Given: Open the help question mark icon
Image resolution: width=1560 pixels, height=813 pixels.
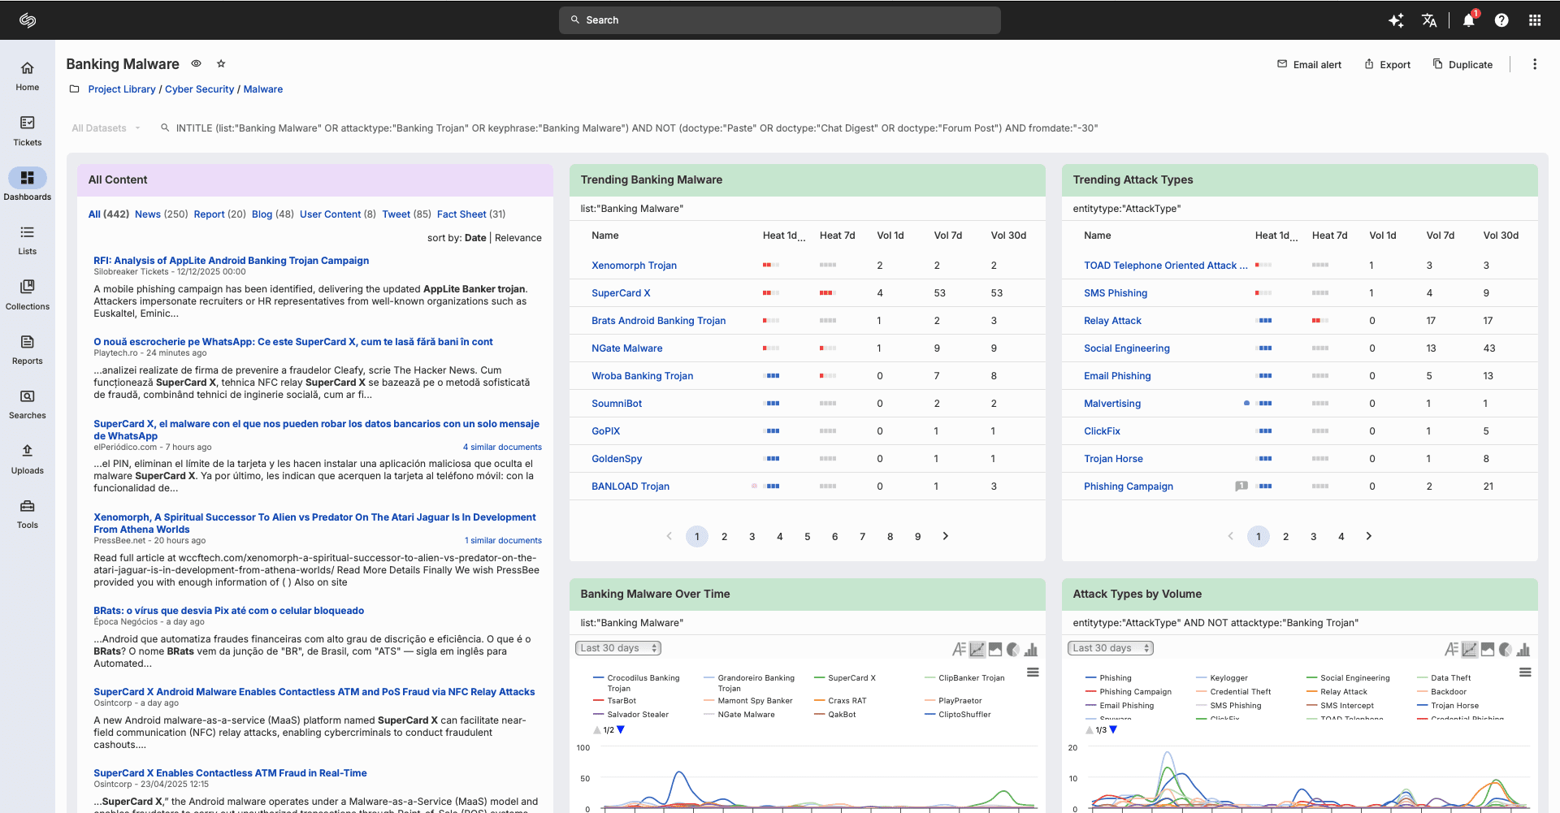Looking at the screenshot, I should coord(1501,20).
